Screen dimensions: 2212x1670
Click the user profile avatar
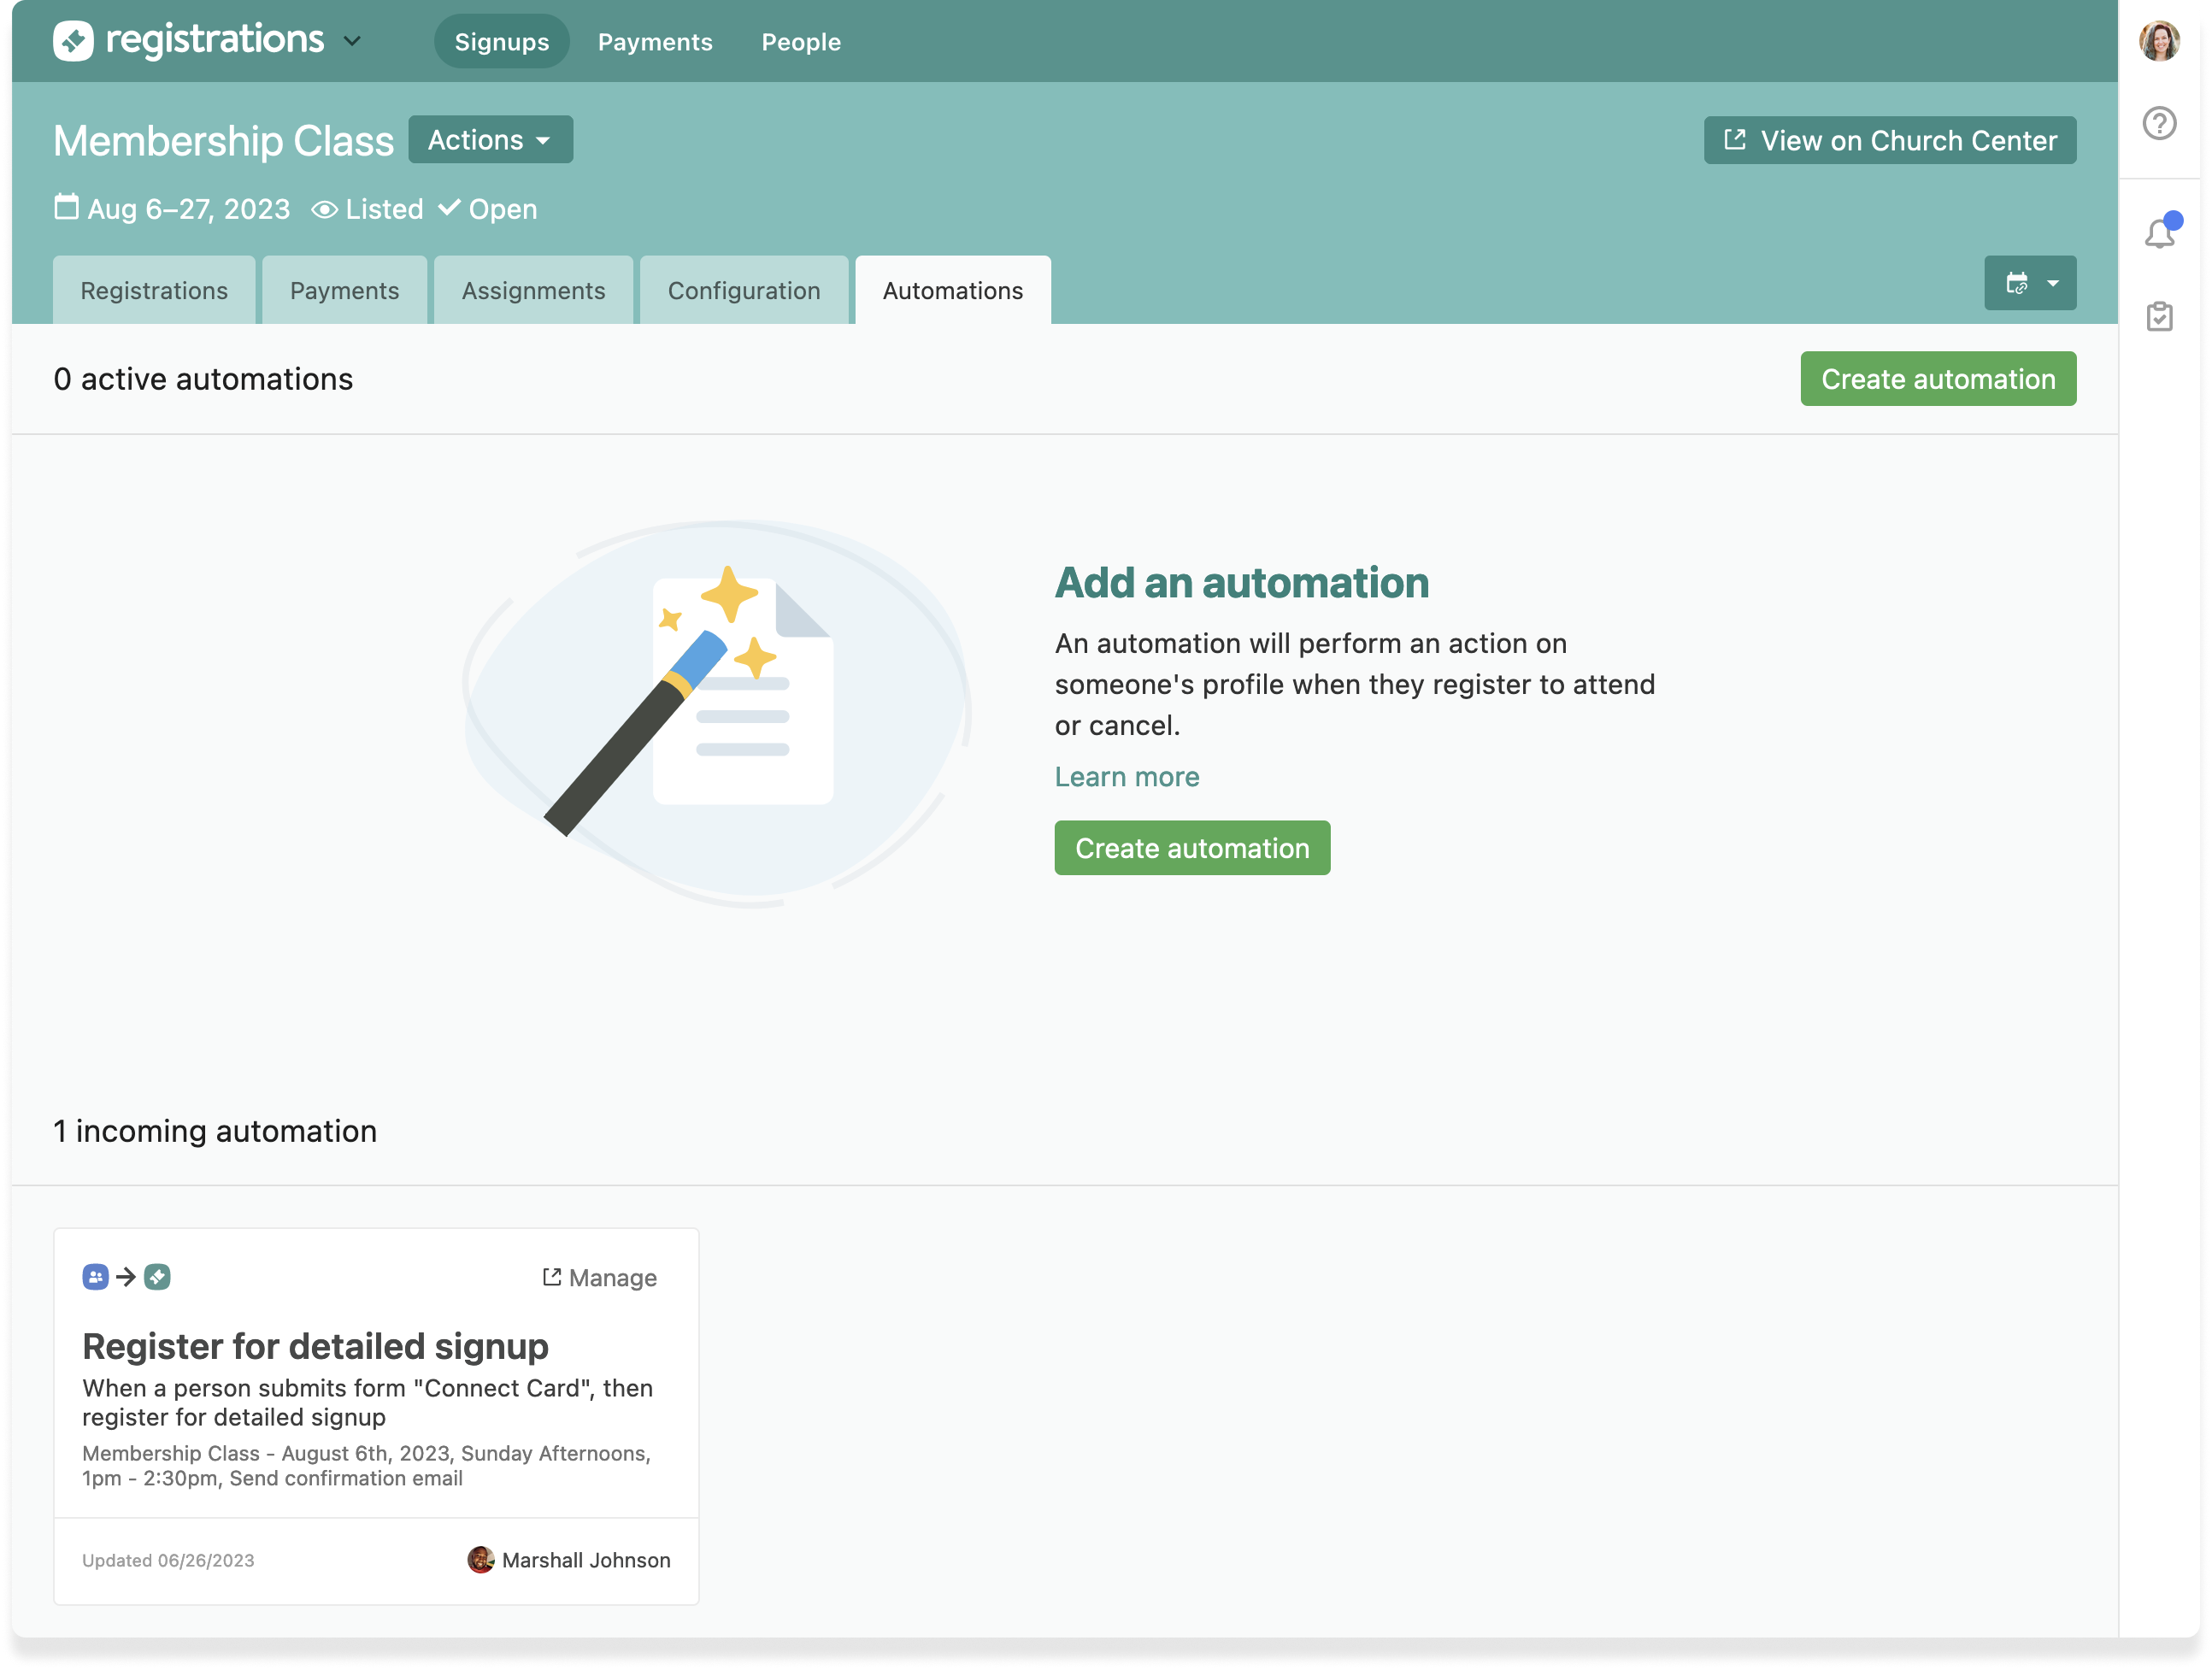point(2159,42)
